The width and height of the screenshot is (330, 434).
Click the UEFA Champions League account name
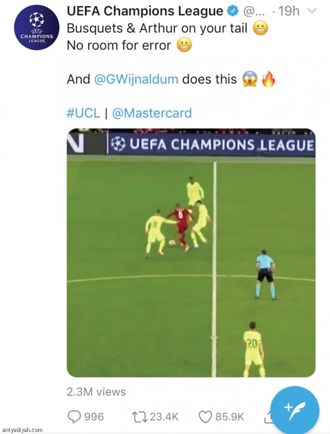(x=145, y=11)
